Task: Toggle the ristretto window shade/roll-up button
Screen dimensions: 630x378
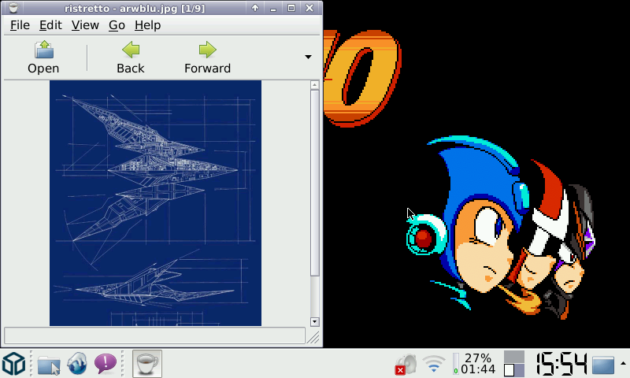Action: pos(255,8)
